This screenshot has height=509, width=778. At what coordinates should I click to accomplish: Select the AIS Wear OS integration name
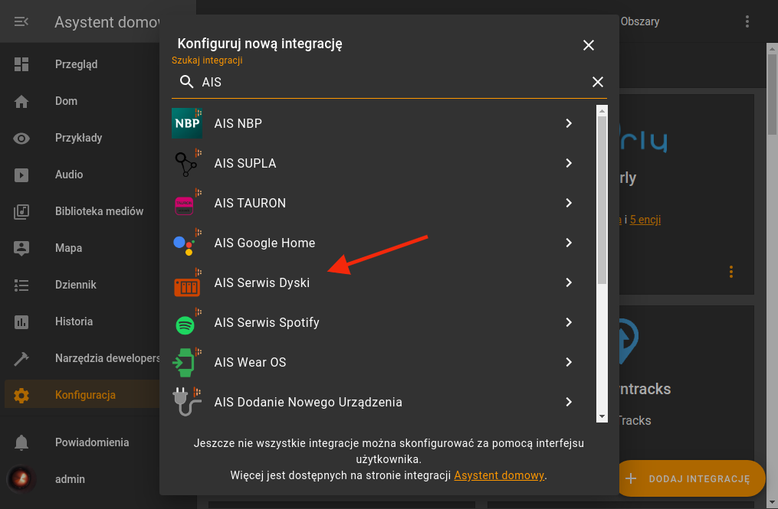(250, 362)
